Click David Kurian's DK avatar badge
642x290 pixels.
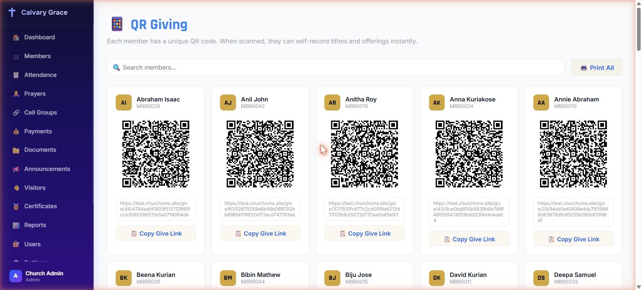click(x=437, y=278)
